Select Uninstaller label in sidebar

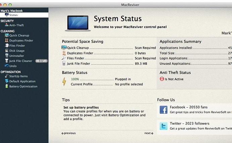(x=16, y=56)
